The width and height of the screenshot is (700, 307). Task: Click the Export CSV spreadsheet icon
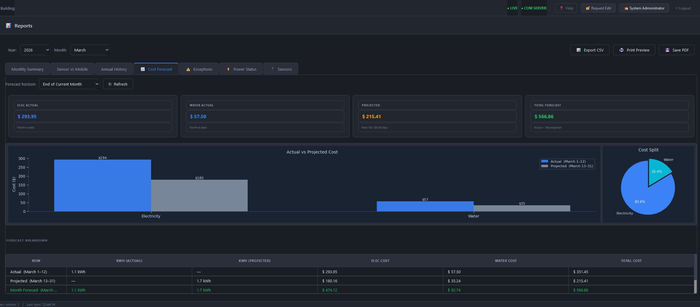click(x=578, y=50)
